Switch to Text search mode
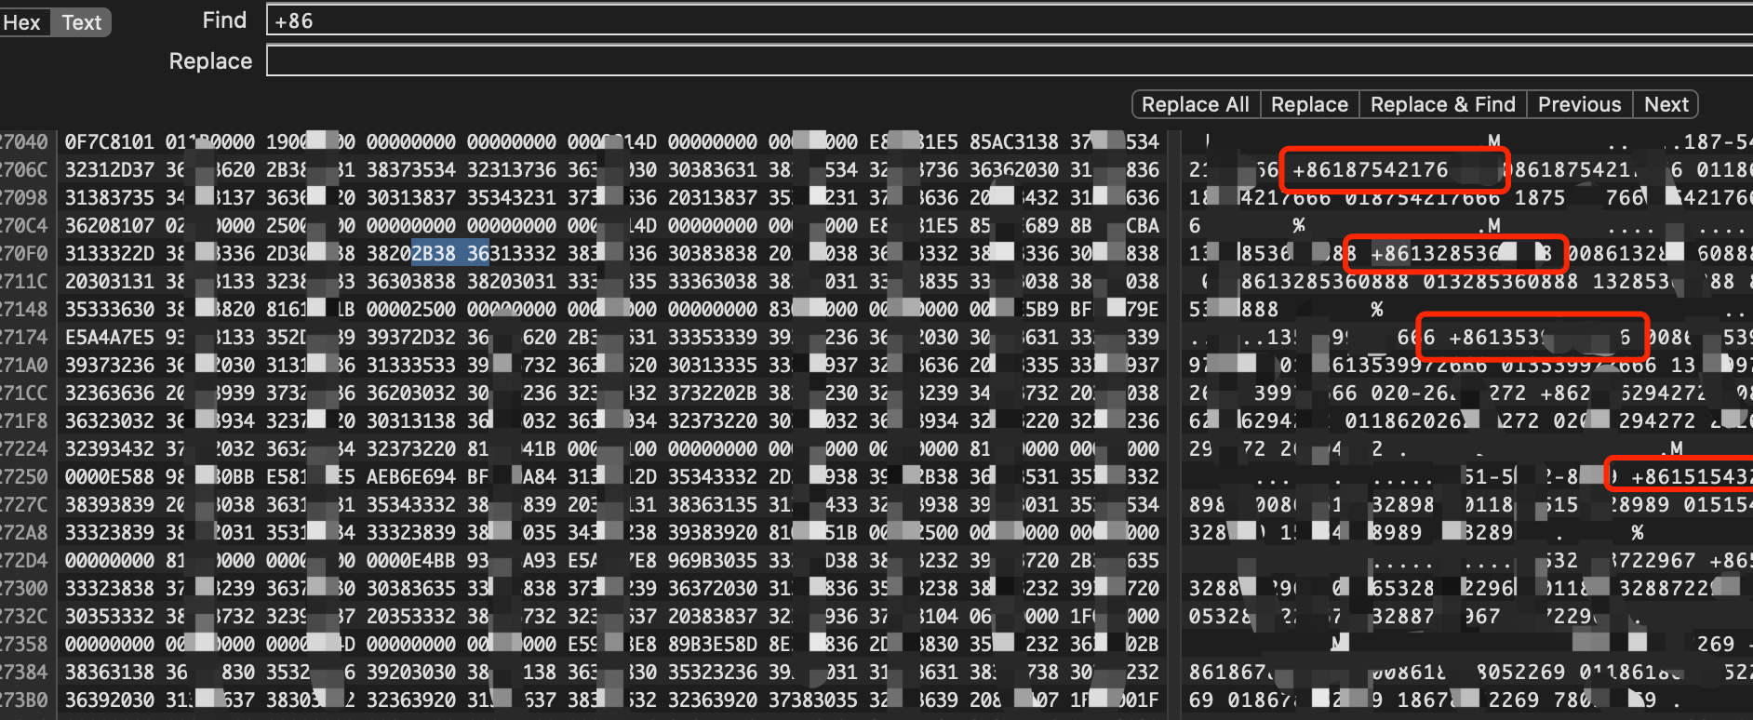 [x=81, y=22]
